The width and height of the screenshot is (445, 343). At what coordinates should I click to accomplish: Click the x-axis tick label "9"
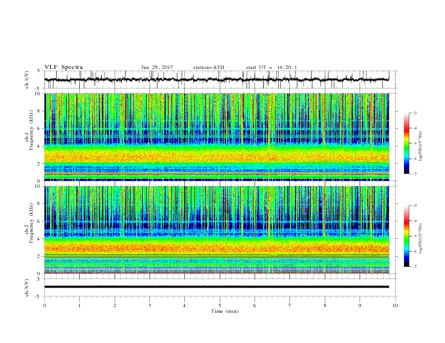(x=360, y=305)
